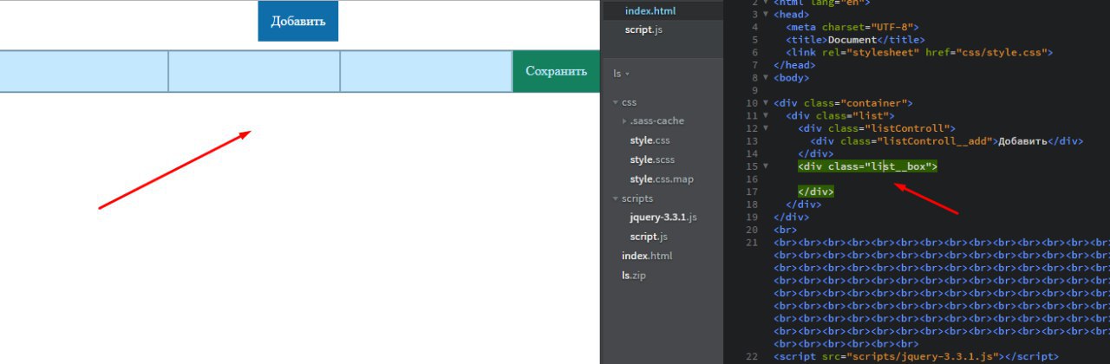Open ls.zip in the project tree
The width and height of the screenshot is (1110, 364).
pyautogui.click(x=633, y=275)
